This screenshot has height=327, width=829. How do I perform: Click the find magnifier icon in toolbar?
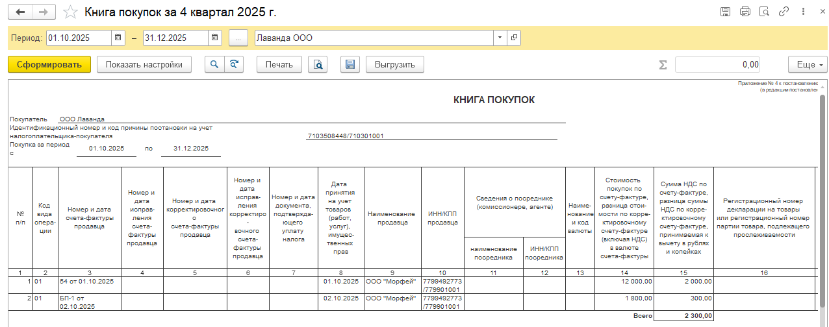[x=214, y=64]
